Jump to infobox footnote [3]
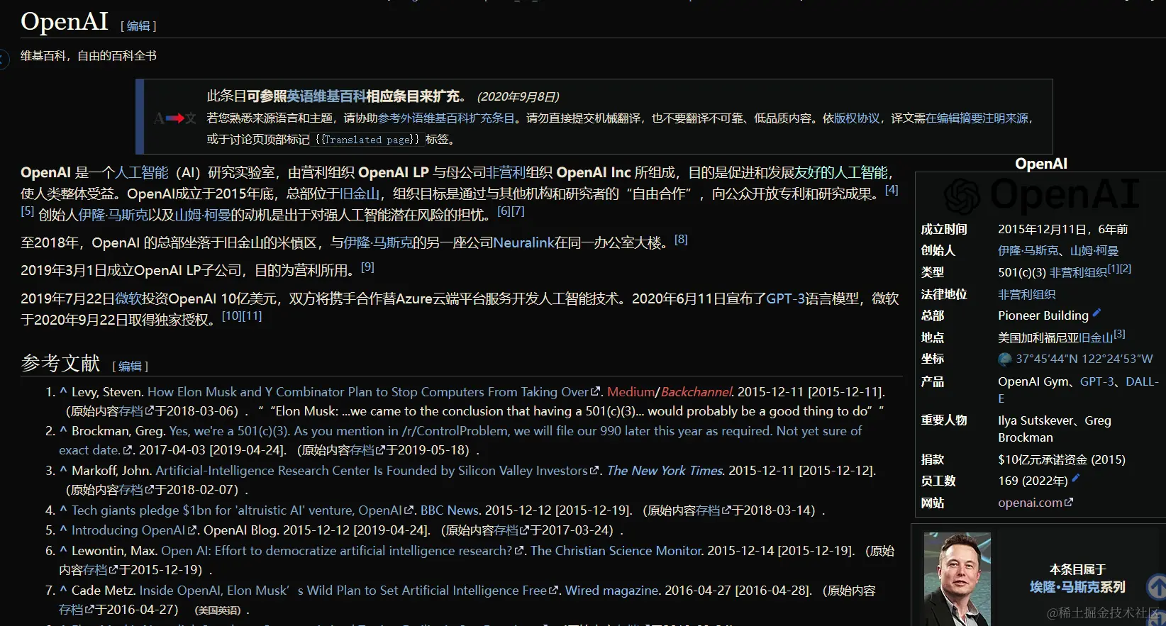Screen dimensions: 1166x626 [x=1119, y=334]
